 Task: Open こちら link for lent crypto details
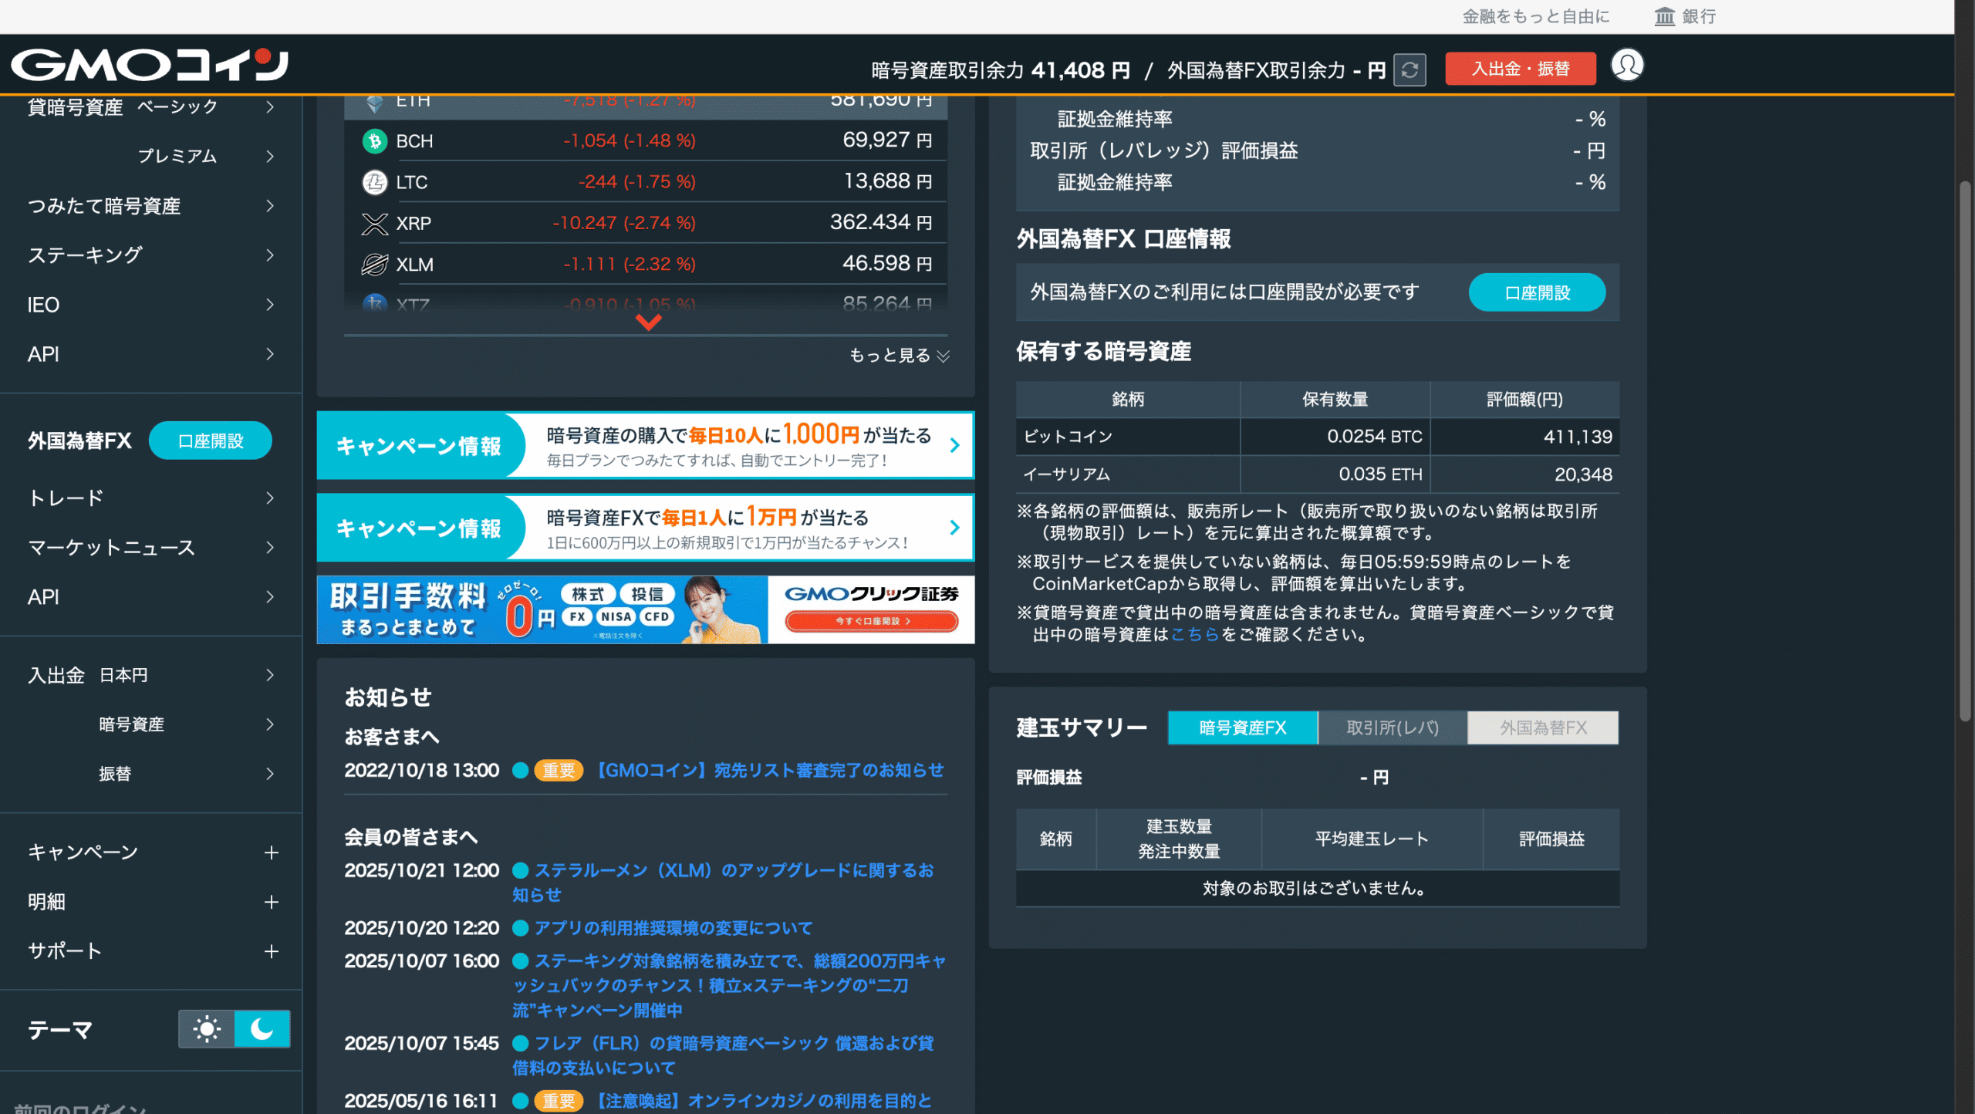(x=1196, y=634)
